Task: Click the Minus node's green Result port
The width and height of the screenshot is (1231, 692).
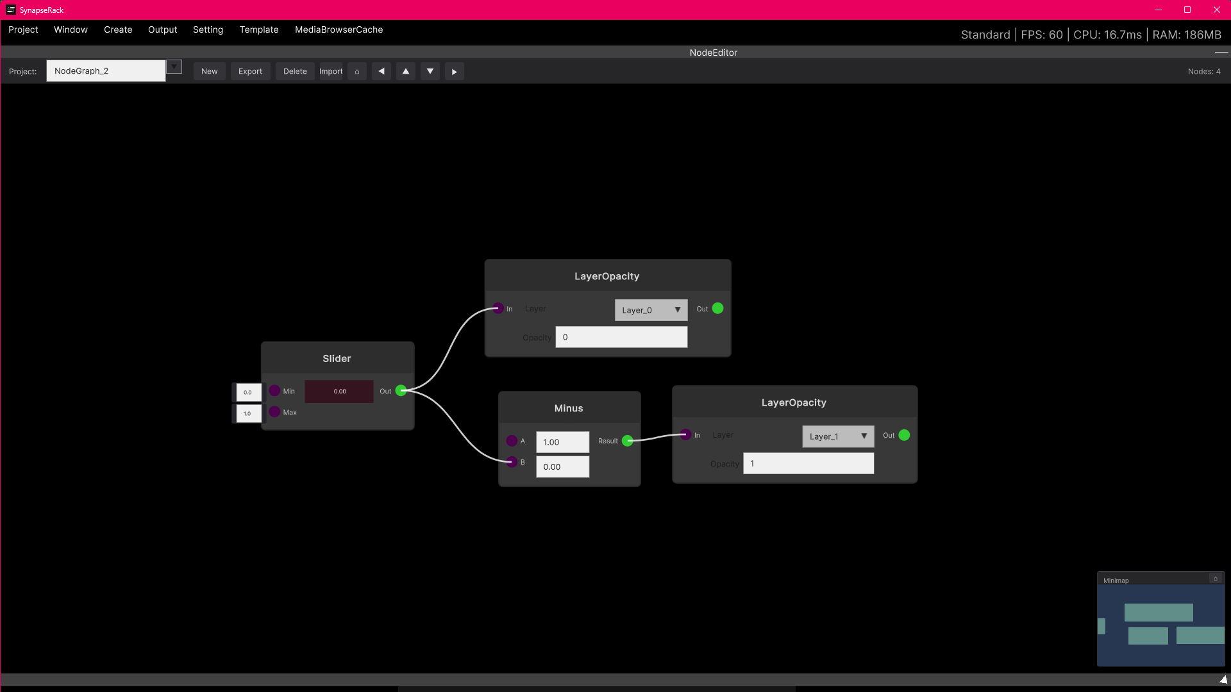Action: (x=628, y=441)
